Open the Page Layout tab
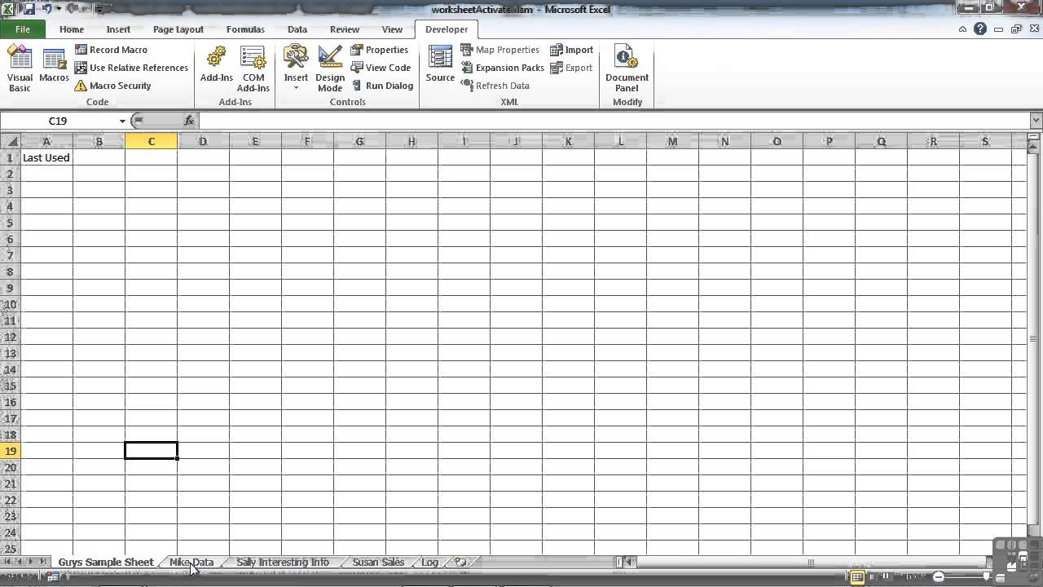The width and height of the screenshot is (1043, 587). point(178,29)
